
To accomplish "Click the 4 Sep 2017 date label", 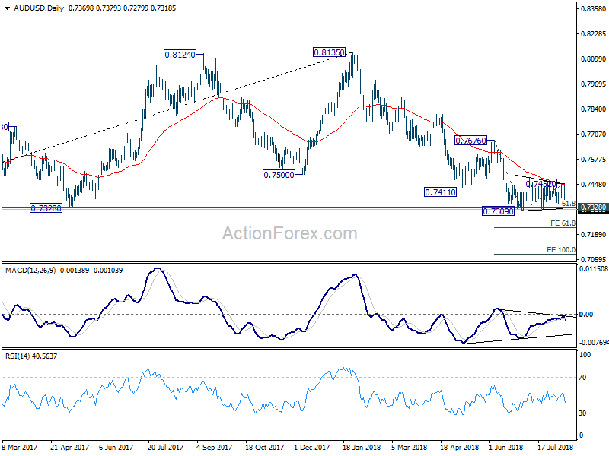I will [x=214, y=447].
